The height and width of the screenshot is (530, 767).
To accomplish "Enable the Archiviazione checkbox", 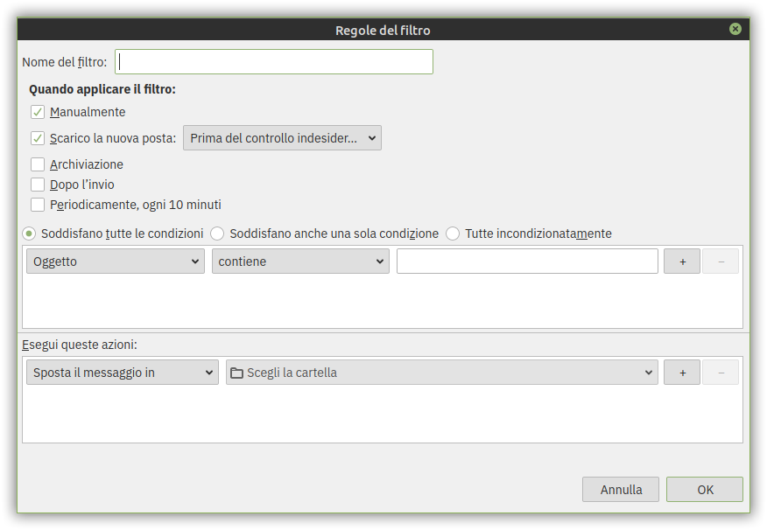I will point(38,164).
